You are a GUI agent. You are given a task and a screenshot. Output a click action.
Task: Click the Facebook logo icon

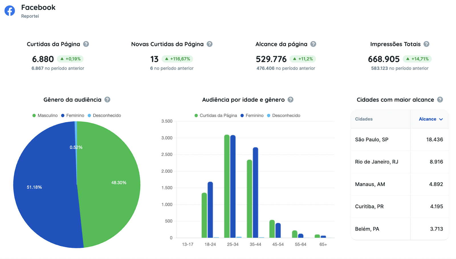(x=10, y=11)
